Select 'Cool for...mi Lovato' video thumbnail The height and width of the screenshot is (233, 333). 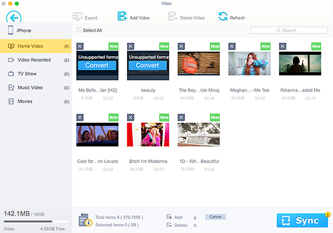(x=98, y=135)
